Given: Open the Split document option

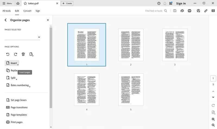Looking at the screenshot, I should pos(11,78).
